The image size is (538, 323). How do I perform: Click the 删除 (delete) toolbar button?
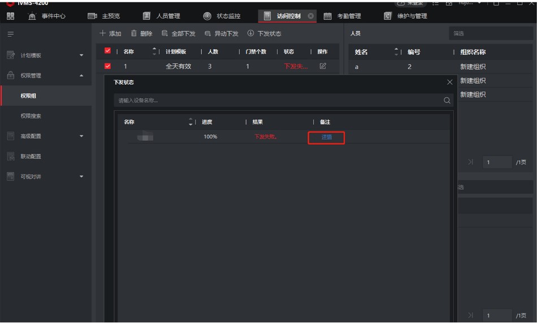141,33
